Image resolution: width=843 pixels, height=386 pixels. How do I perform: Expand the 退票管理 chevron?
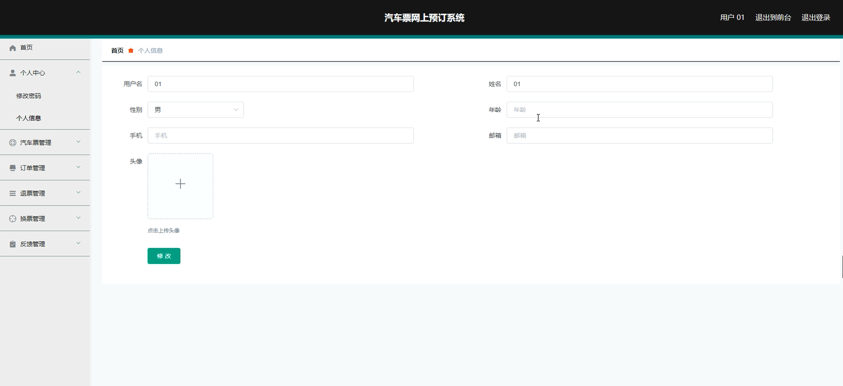(78, 192)
